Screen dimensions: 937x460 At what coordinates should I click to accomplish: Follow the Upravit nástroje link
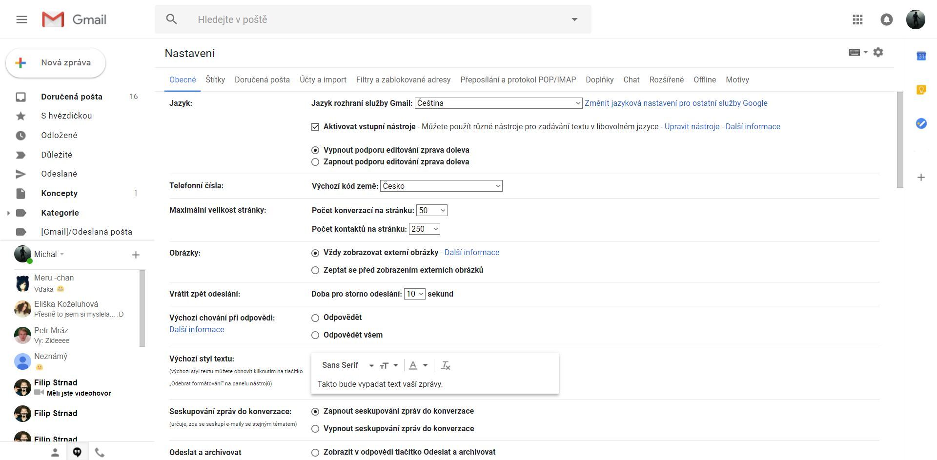(x=692, y=126)
